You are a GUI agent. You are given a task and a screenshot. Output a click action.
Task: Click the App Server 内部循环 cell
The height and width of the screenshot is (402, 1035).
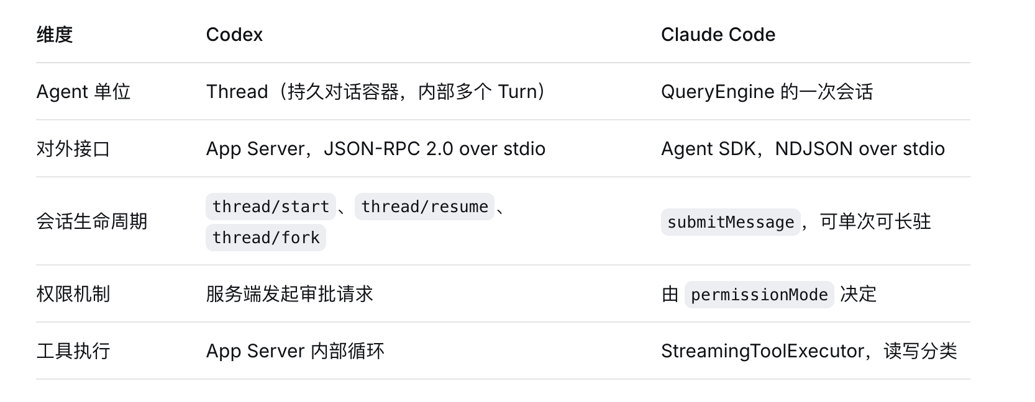[295, 351]
